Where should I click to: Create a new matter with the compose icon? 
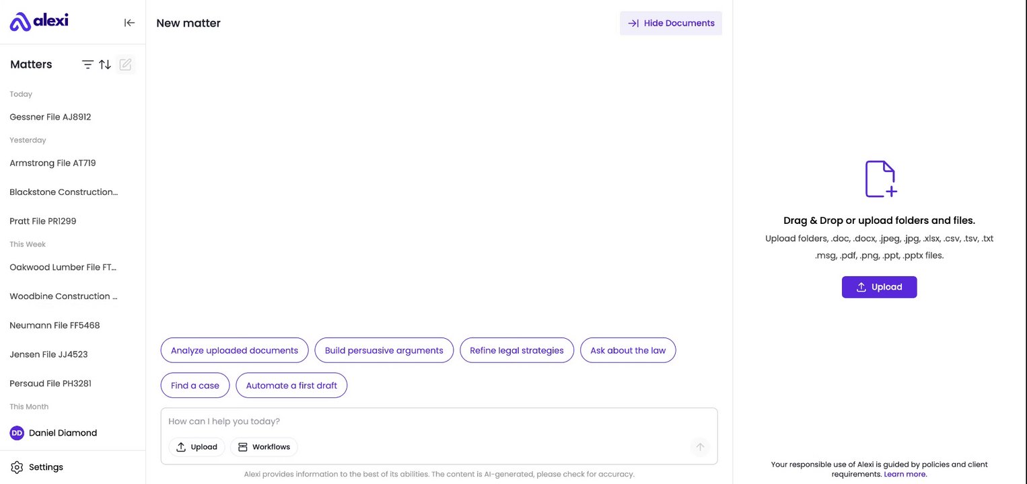(x=125, y=65)
